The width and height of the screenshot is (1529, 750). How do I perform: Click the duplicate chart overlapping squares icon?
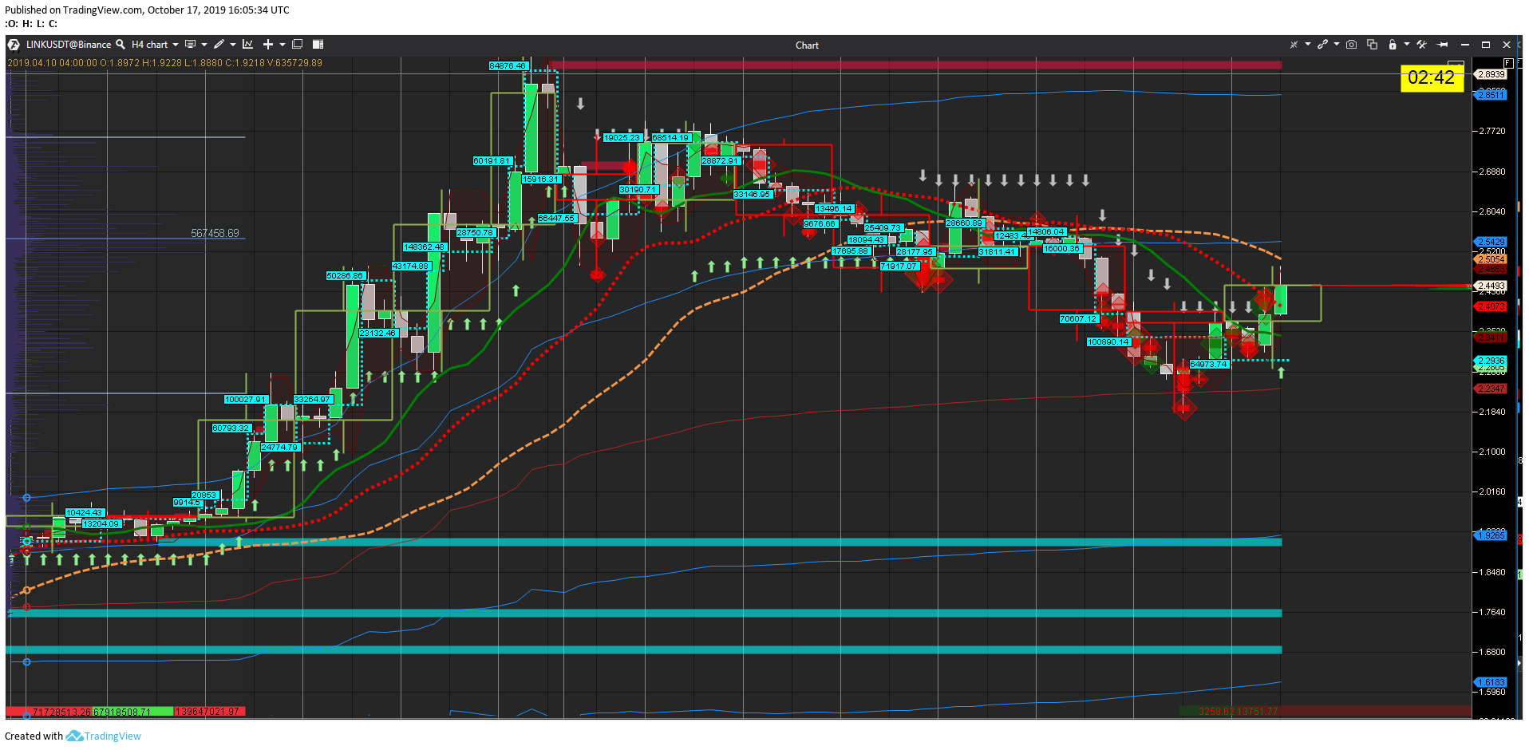click(x=1372, y=45)
